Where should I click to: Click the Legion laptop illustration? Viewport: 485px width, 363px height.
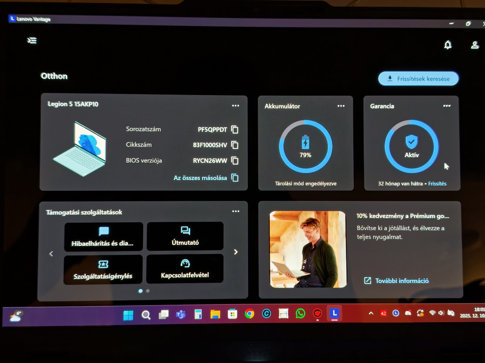tap(80, 149)
